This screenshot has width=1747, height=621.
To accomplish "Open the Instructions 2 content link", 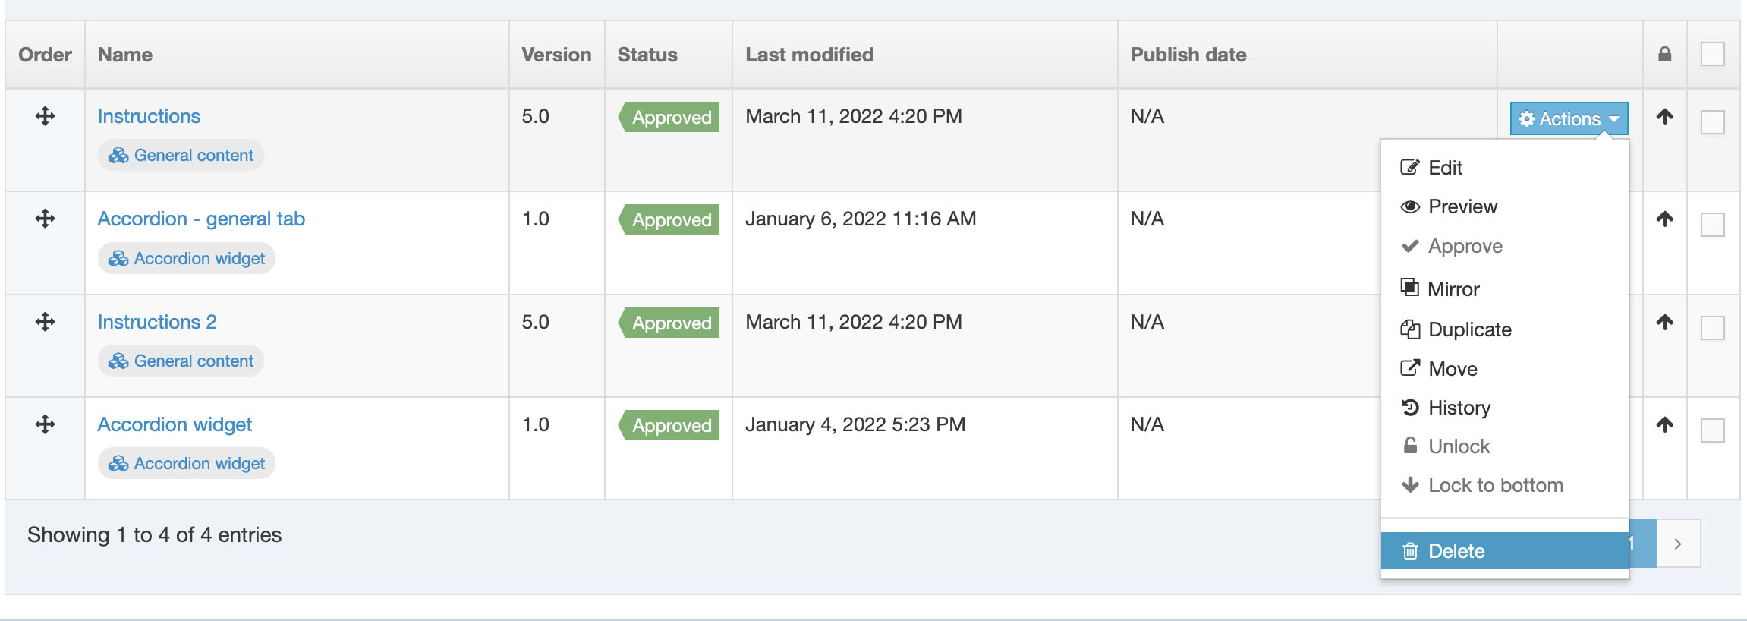I will [157, 322].
